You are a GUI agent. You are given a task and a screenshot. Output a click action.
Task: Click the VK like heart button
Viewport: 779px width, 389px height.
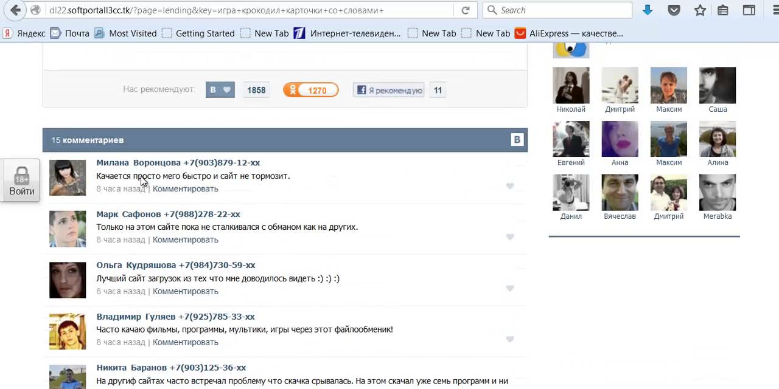point(220,90)
